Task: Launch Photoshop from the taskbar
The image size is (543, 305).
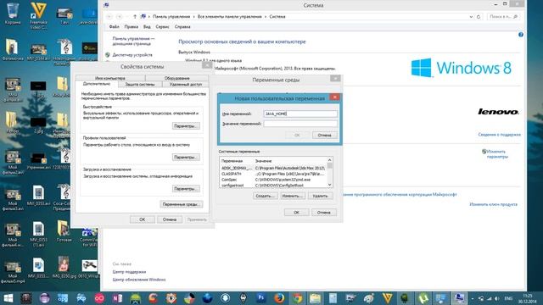Action: click(261, 298)
